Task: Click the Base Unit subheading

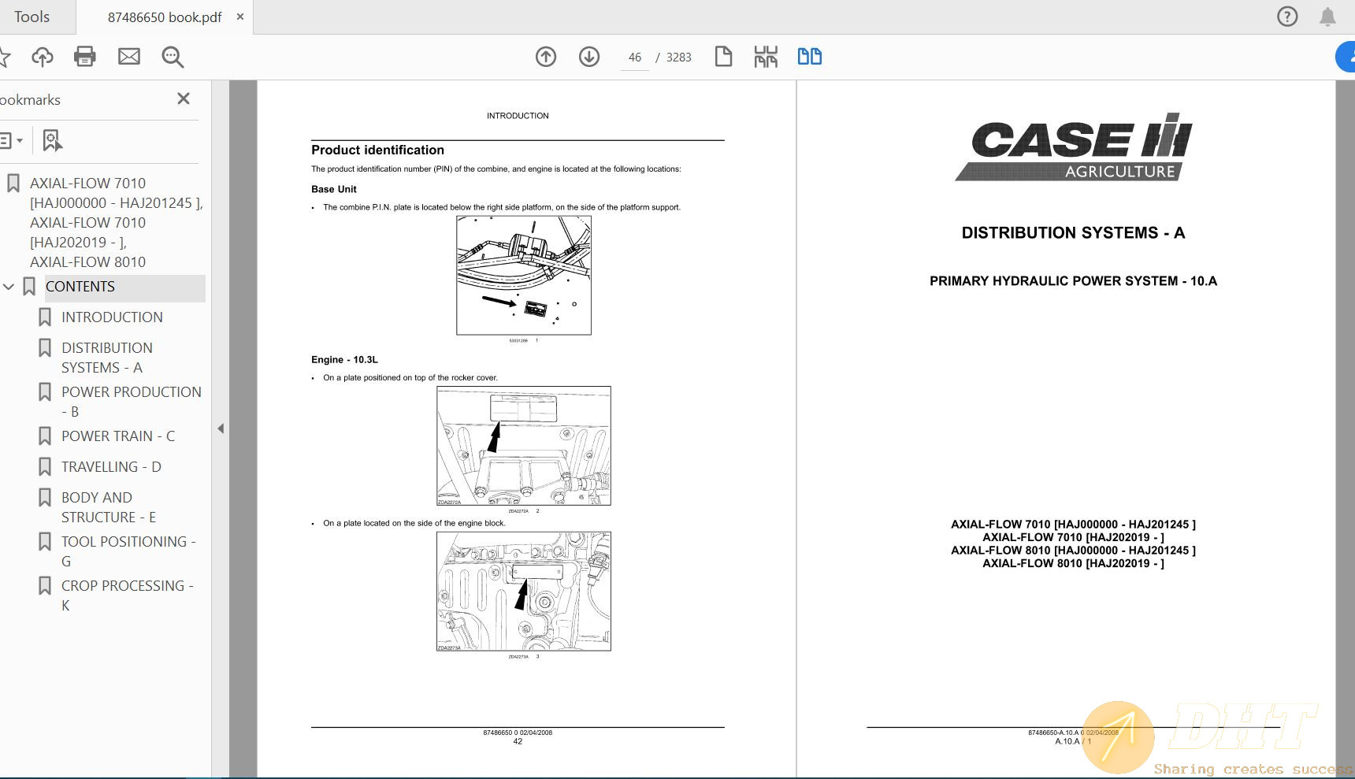Action: pyautogui.click(x=334, y=189)
